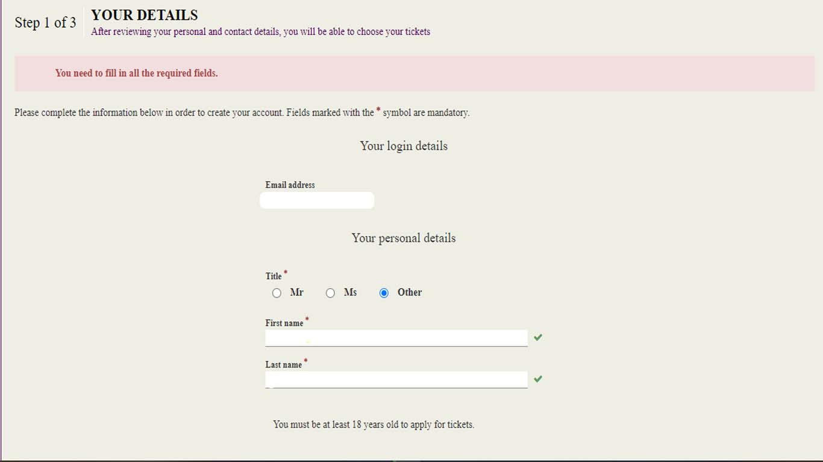Image resolution: width=823 pixels, height=462 pixels.
Task: Click the Last name field label
Action: click(x=284, y=365)
